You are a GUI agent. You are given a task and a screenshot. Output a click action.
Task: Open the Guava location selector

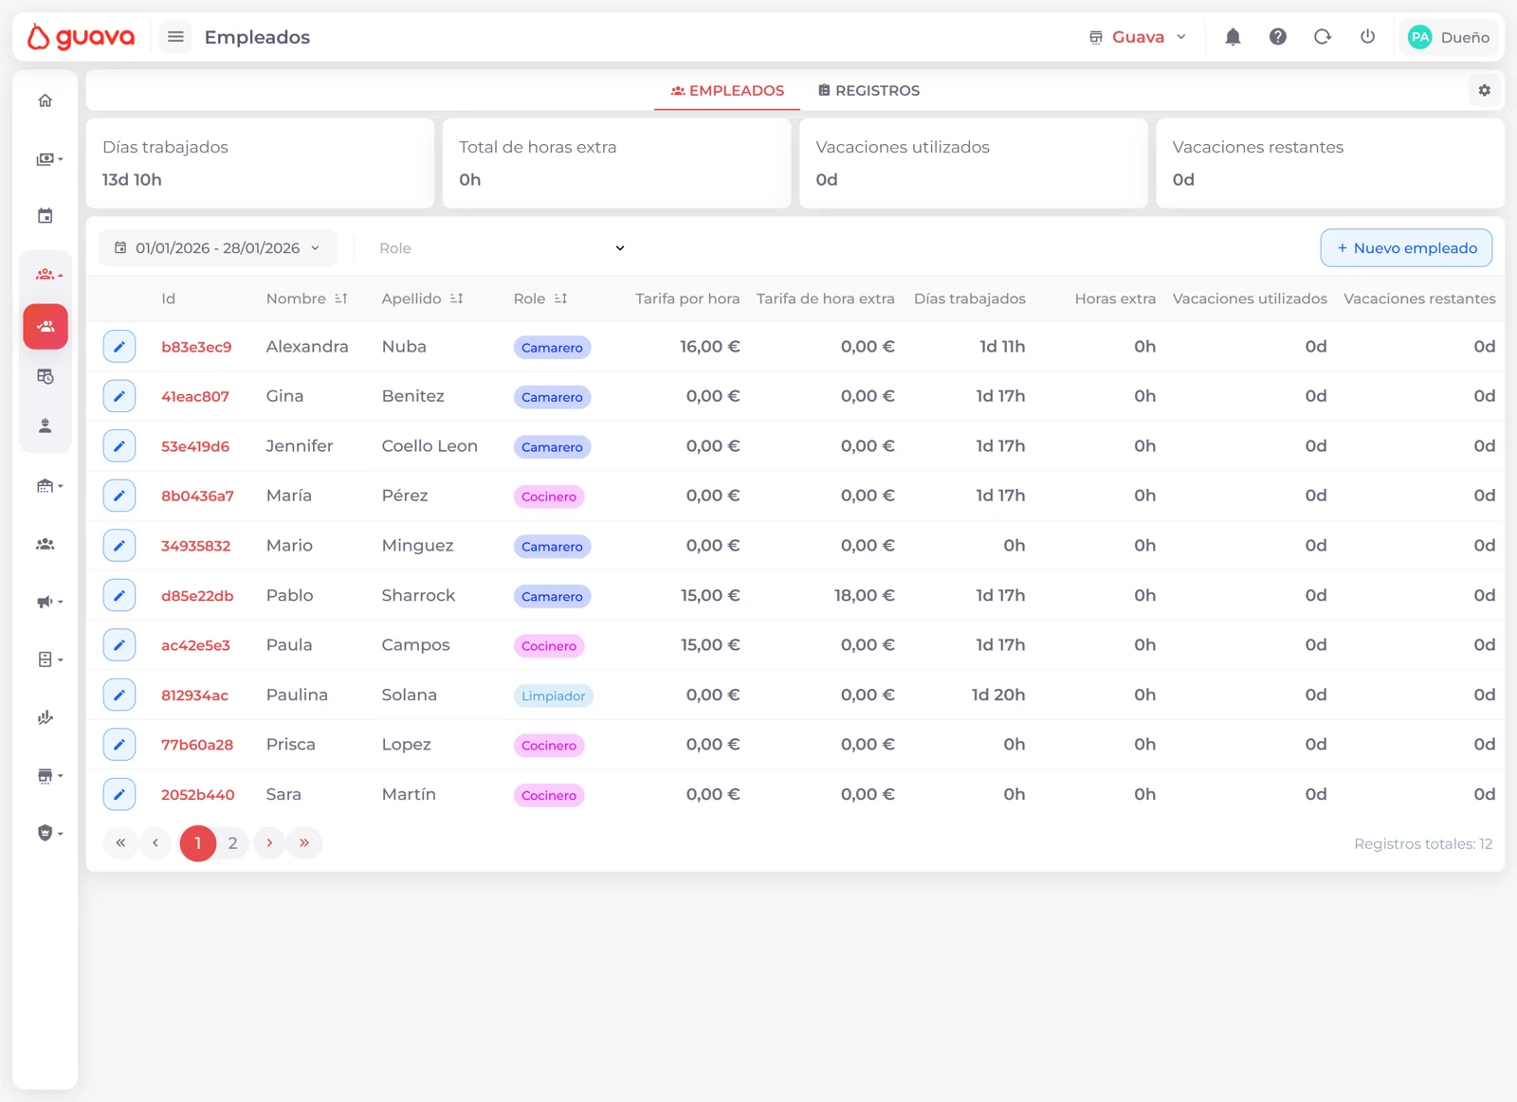coord(1138,37)
